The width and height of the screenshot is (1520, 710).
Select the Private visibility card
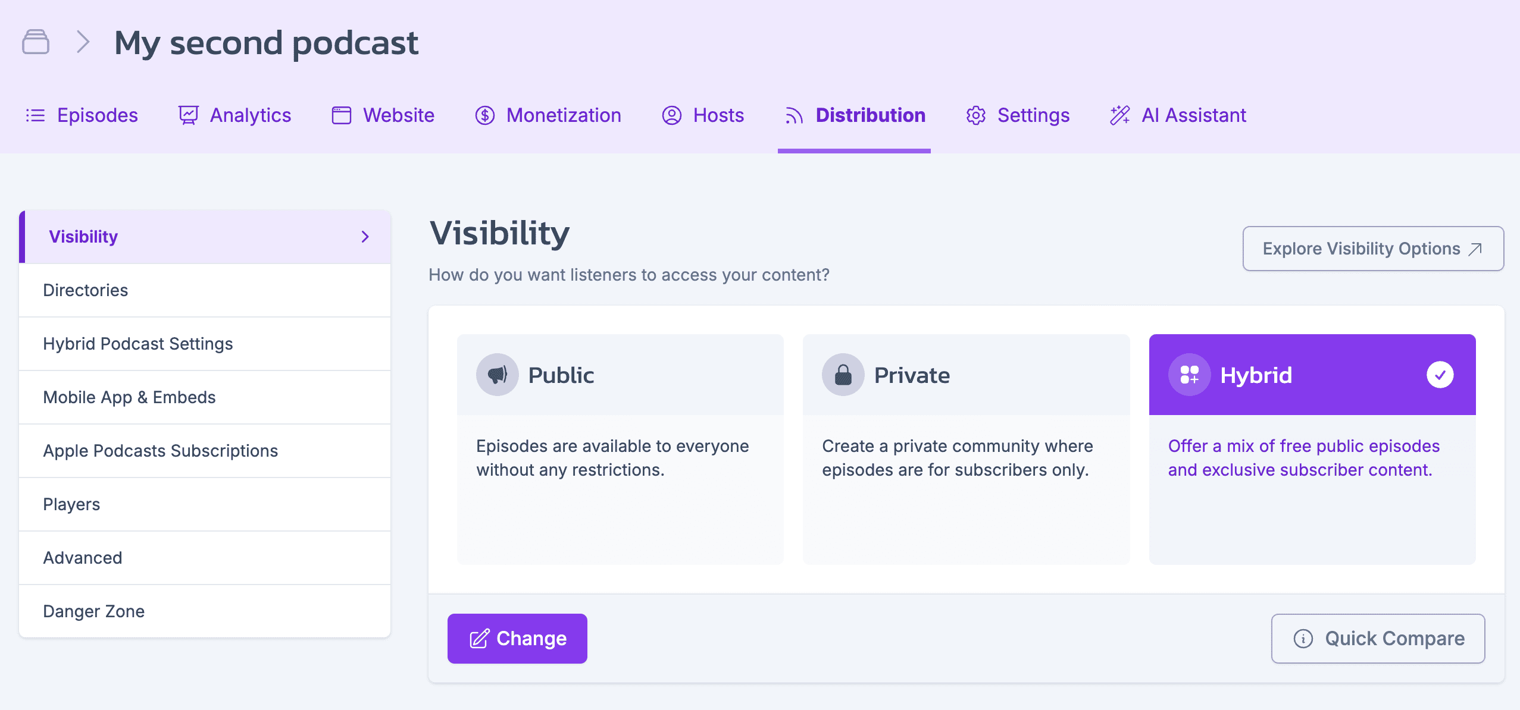pyautogui.click(x=967, y=449)
